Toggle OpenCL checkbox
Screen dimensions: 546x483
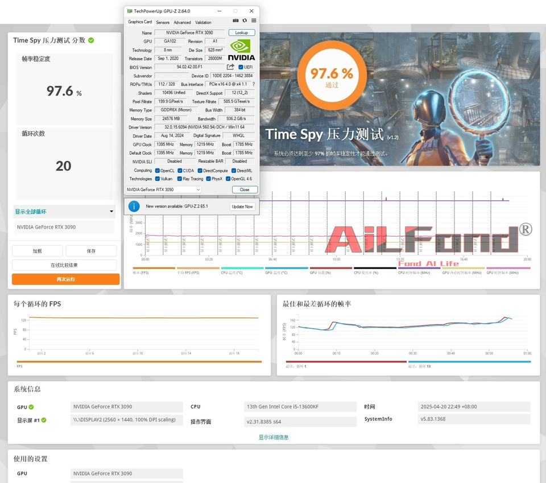point(158,171)
